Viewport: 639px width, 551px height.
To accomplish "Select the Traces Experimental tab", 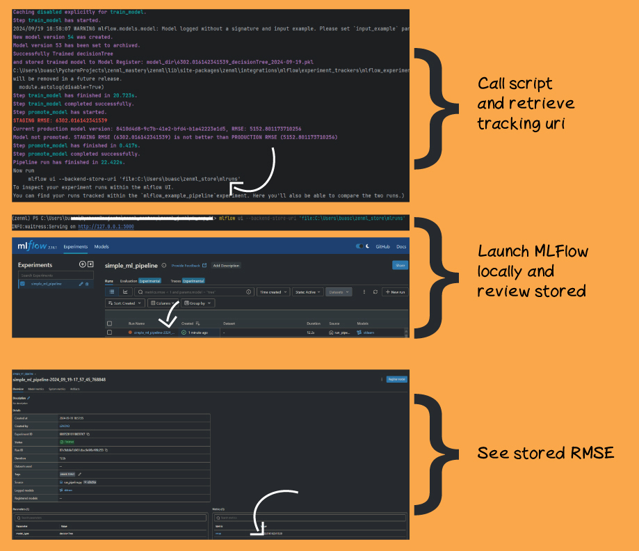I will [x=188, y=281].
